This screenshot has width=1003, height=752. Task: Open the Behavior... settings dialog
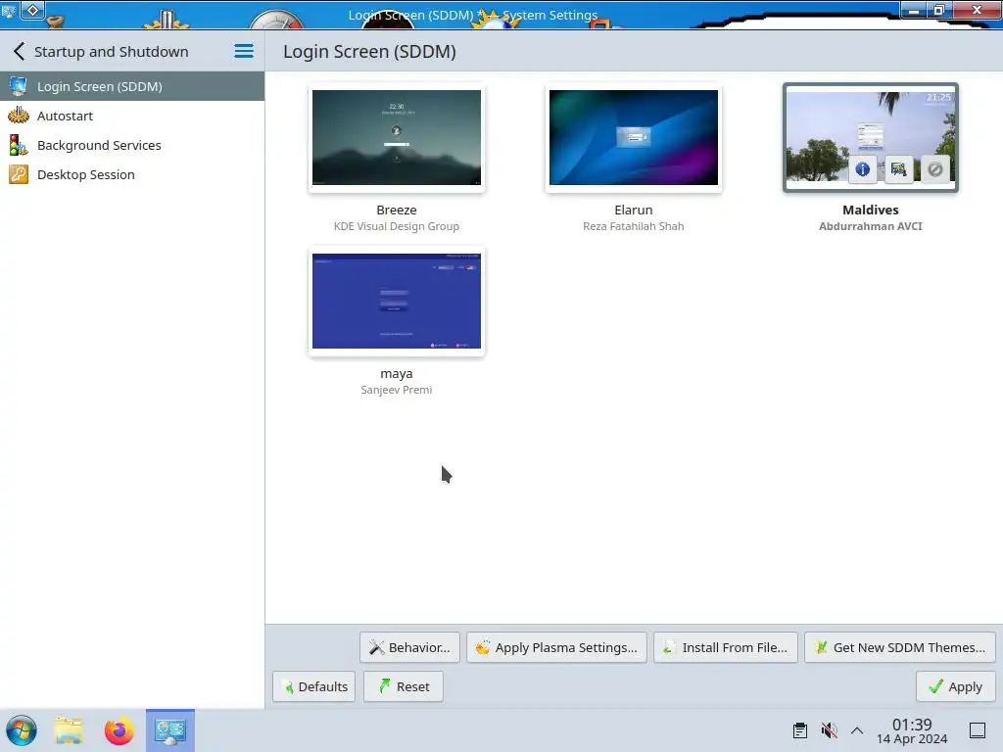[409, 648]
